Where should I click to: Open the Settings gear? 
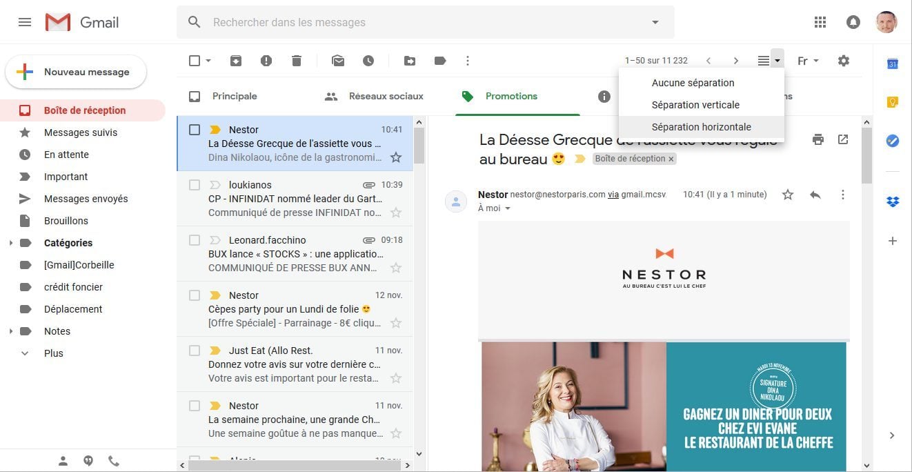pyautogui.click(x=844, y=61)
